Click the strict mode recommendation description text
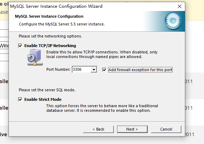 [102, 108]
